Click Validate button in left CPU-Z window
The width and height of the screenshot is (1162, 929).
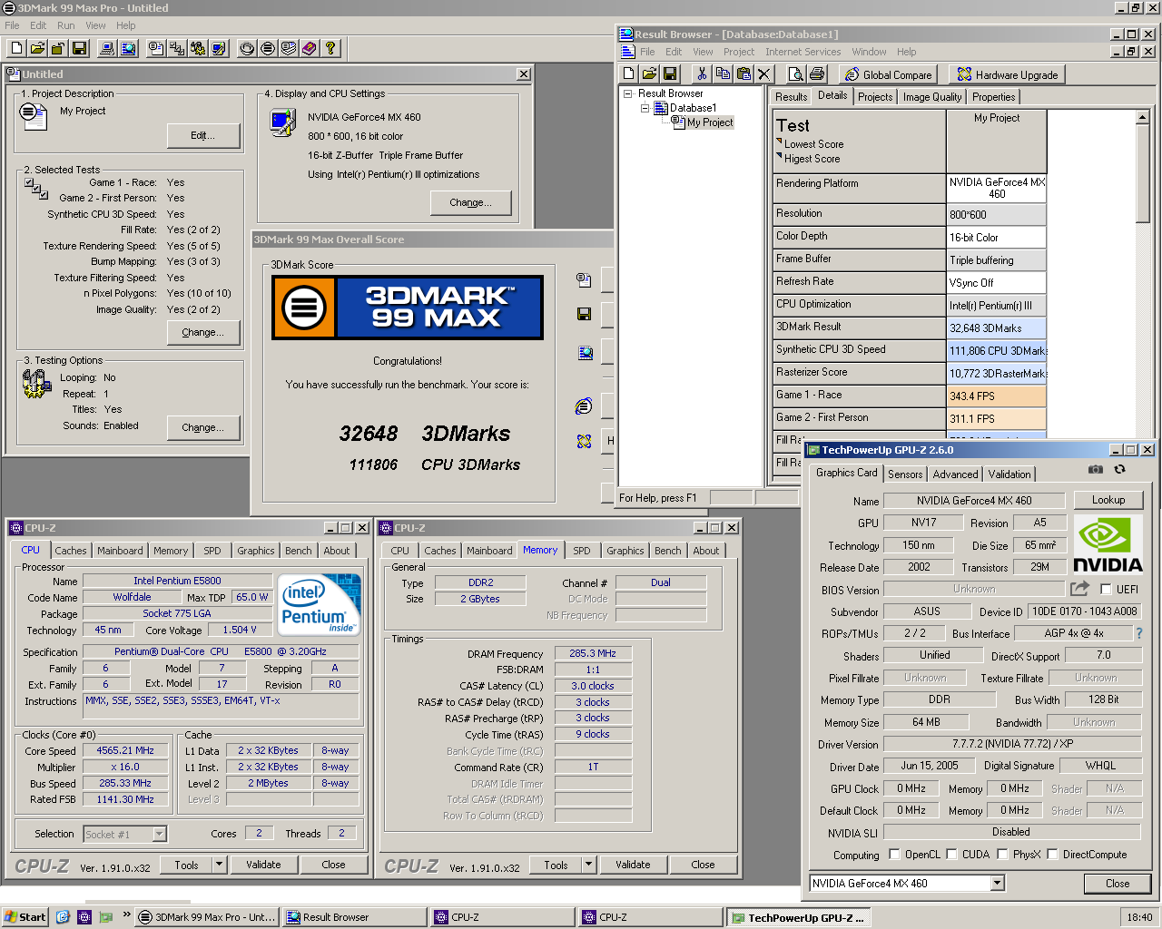263,865
